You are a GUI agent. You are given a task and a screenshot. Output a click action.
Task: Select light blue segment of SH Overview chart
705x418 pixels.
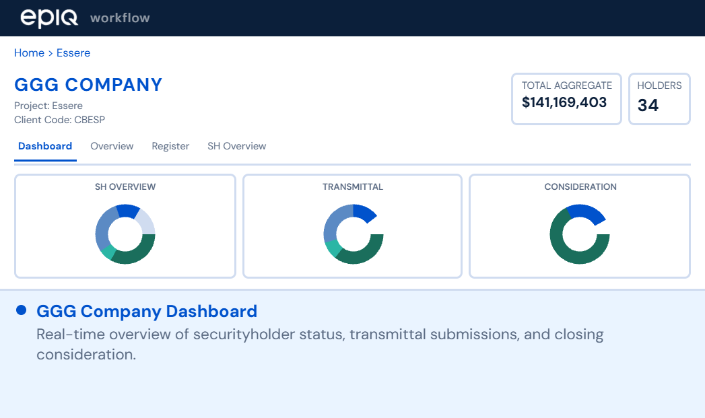click(x=147, y=223)
